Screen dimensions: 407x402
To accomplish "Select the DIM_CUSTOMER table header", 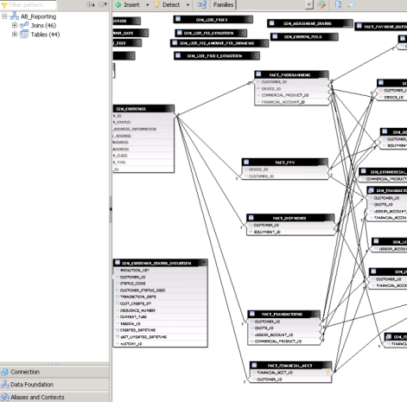I will (143, 109).
